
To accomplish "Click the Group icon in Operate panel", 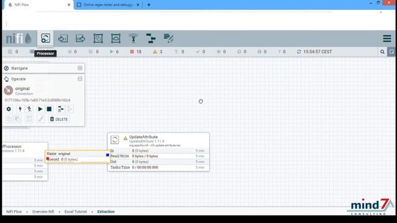I will (29, 119).
